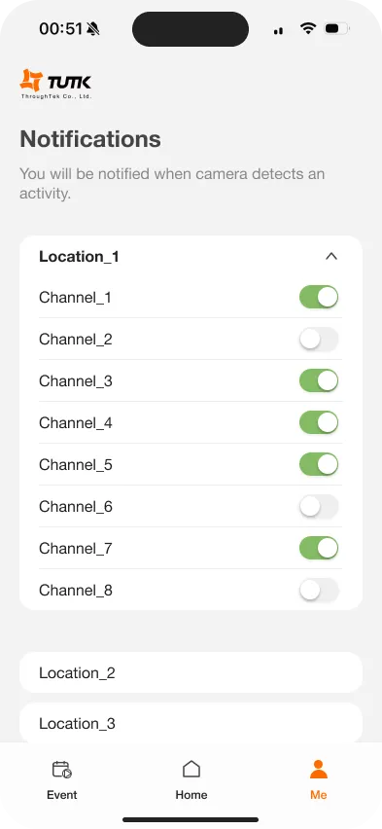Screen dimensions: 382x829
Task: Click the Channel_1 label
Action: click(x=75, y=298)
